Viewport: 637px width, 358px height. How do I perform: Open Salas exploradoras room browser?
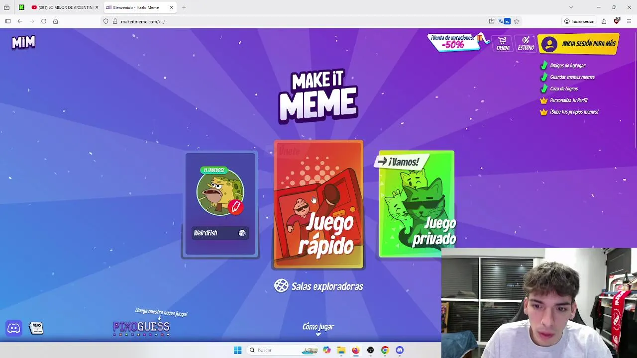318,286
